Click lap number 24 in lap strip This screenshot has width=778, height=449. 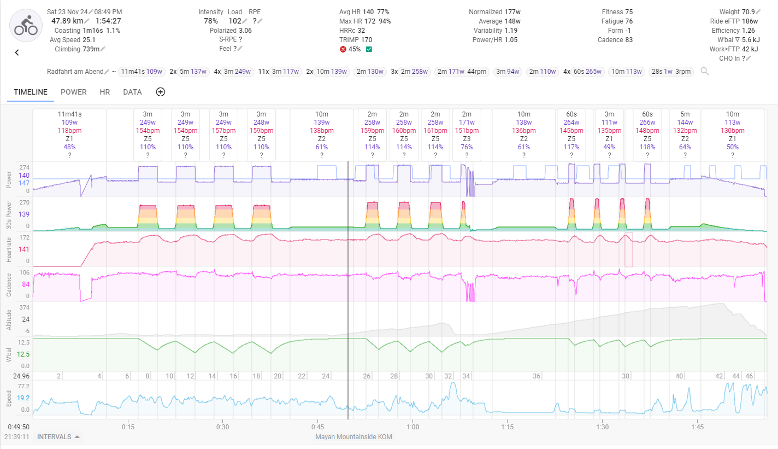(x=326, y=376)
